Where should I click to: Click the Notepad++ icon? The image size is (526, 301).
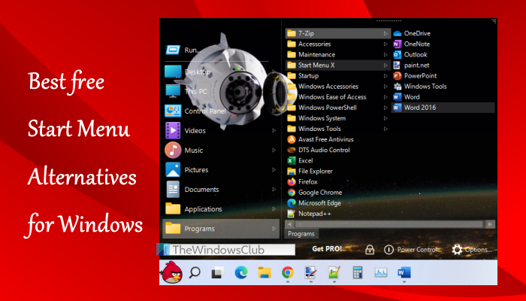(292, 214)
